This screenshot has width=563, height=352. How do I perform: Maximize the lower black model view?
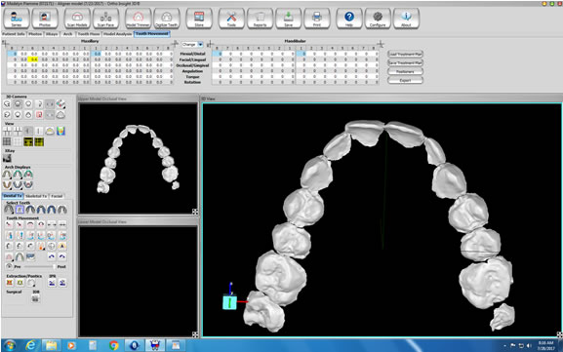(x=195, y=334)
